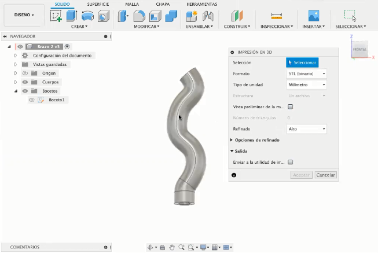Switch to the SÓLIDO tab

click(x=62, y=4)
